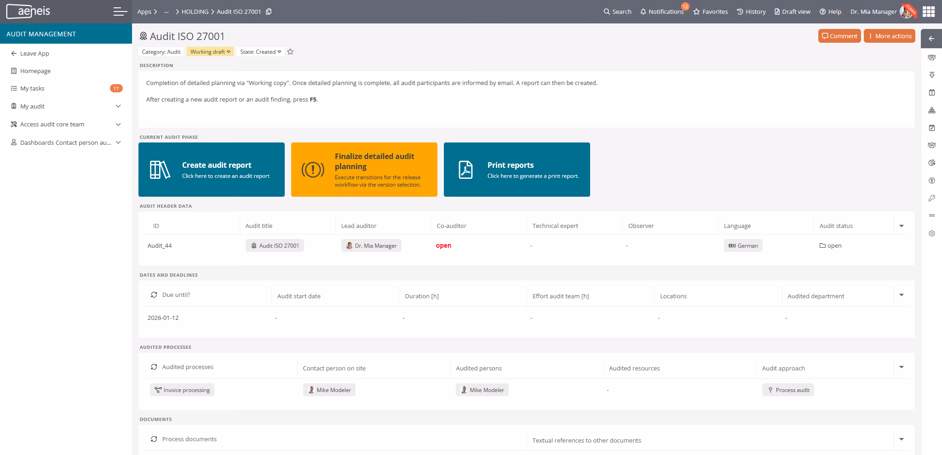
Task: Open the app launcher grid
Action: click(x=929, y=11)
